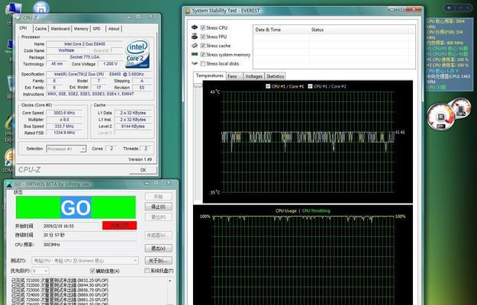Click the Stress CPU chip icon in EVEREST

tap(195, 27)
